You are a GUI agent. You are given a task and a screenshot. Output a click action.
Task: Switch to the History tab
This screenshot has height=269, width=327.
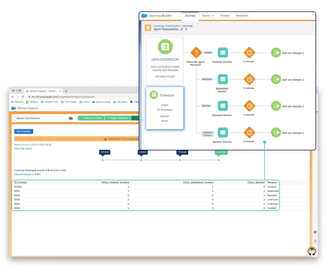(x=225, y=16)
